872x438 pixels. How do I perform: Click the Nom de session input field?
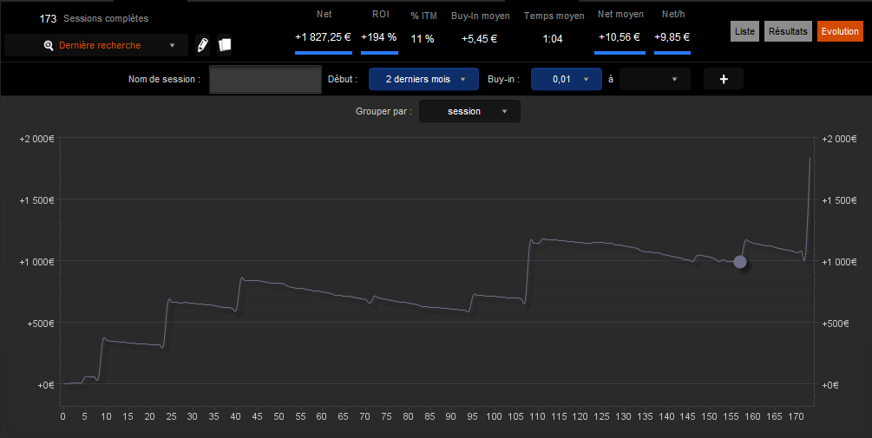[x=266, y=79]
